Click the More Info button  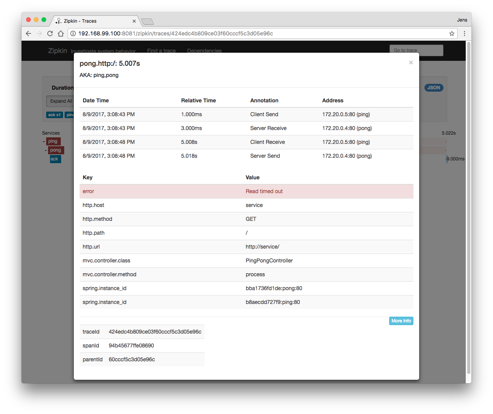(x=401, y=321)
